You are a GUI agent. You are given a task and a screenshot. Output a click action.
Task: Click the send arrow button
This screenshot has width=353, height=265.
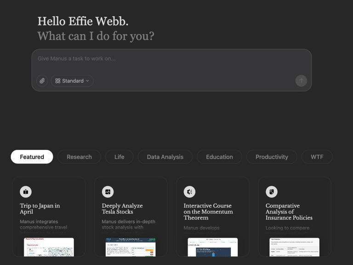click(301, 81)
